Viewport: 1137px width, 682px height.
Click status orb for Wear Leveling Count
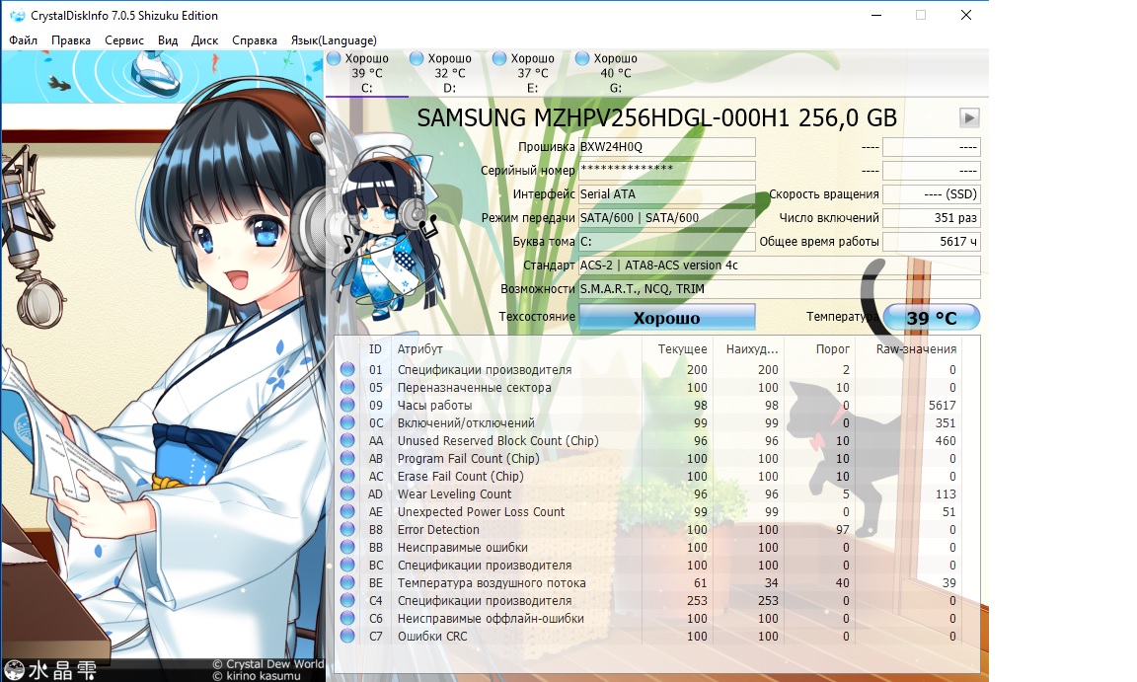coord(348,494)
